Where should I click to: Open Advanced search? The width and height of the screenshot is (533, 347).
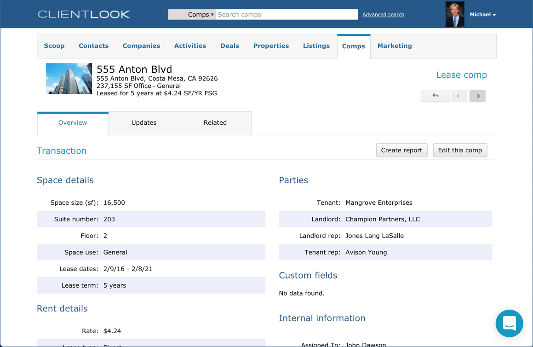(x=383, y=14)
